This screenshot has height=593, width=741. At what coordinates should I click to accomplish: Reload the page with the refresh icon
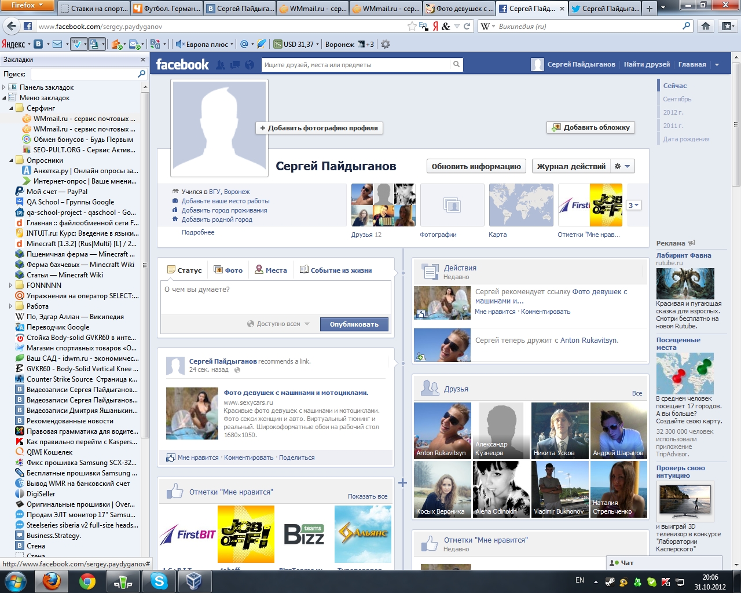pos(467,26)
